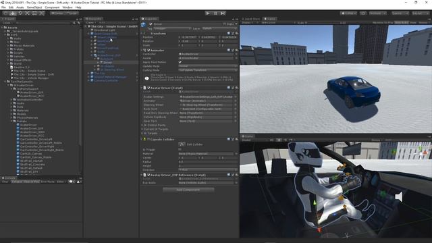Screen dimensions: 432x243
Task: Open the Cloud services button in toolbar
Action: pos(363,13)
